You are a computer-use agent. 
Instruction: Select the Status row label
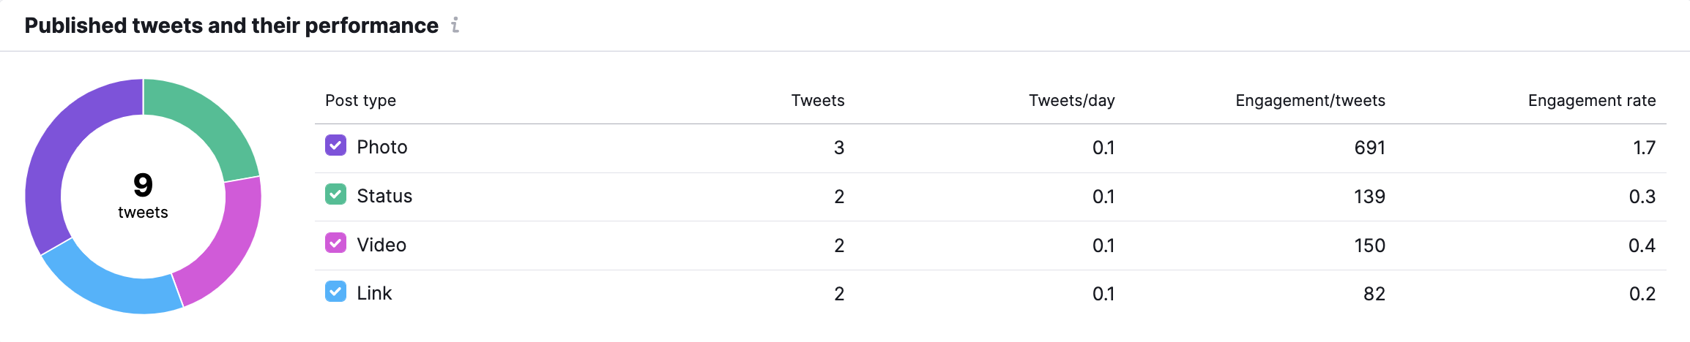coord(384,196)
